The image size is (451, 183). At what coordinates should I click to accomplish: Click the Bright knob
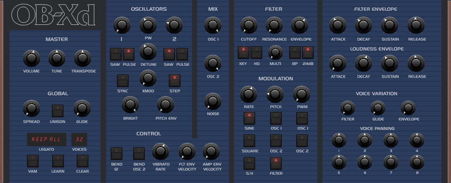pyautogui.click(x=130, y=105)
